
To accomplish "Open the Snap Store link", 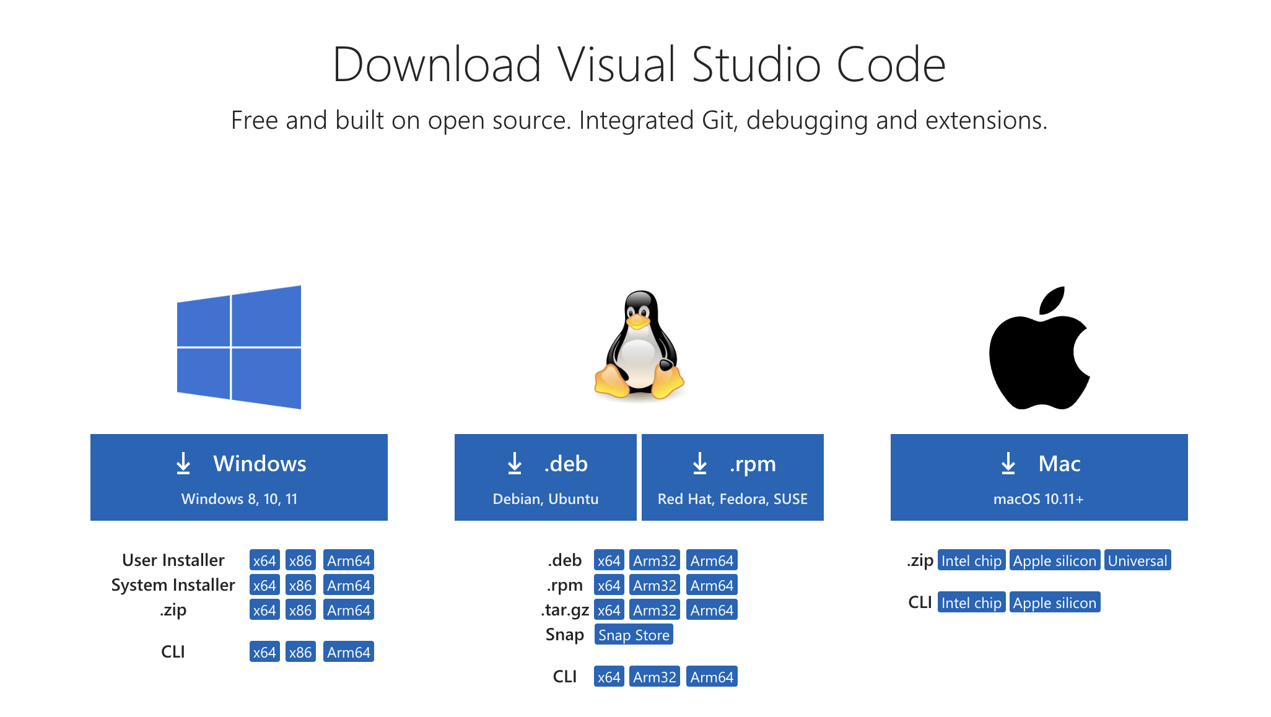I will [634, 635].
